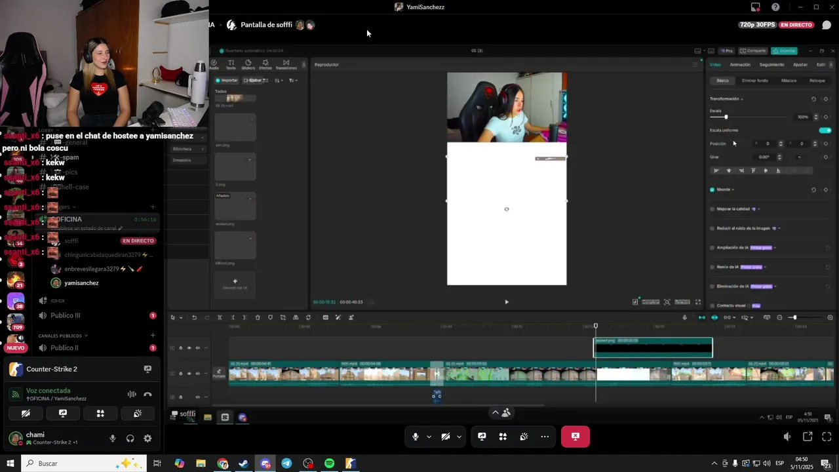The height and width of the screenshot is (472, 839).
Task: Click the Windows Start button
Action: click(x=10, y=463)
